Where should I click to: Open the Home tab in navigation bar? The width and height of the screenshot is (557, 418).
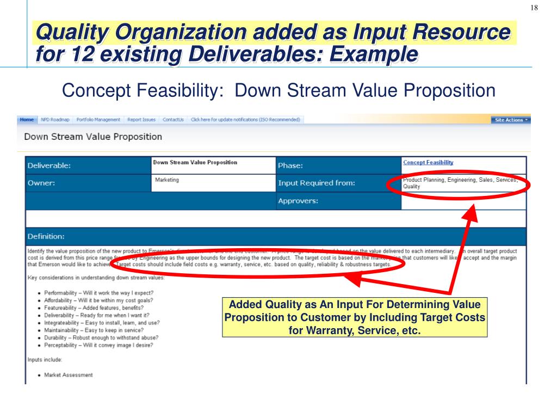(27, 120)
